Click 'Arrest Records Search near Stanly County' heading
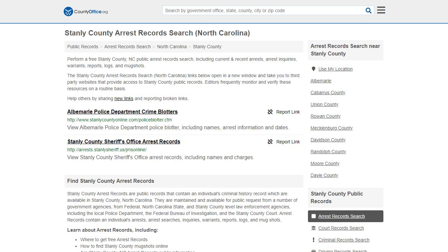Viewport: 448px width, 252px height. coord(345,50)
